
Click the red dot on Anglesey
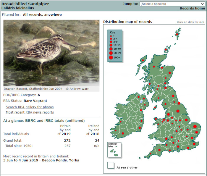[156, 119]
